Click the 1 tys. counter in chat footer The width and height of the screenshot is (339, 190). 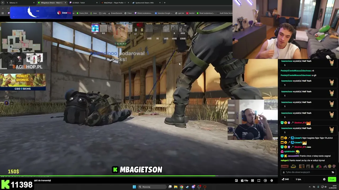click(x=298, y=179)
